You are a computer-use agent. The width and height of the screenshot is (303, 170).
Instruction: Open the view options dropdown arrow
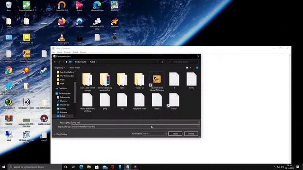point(190,68)
